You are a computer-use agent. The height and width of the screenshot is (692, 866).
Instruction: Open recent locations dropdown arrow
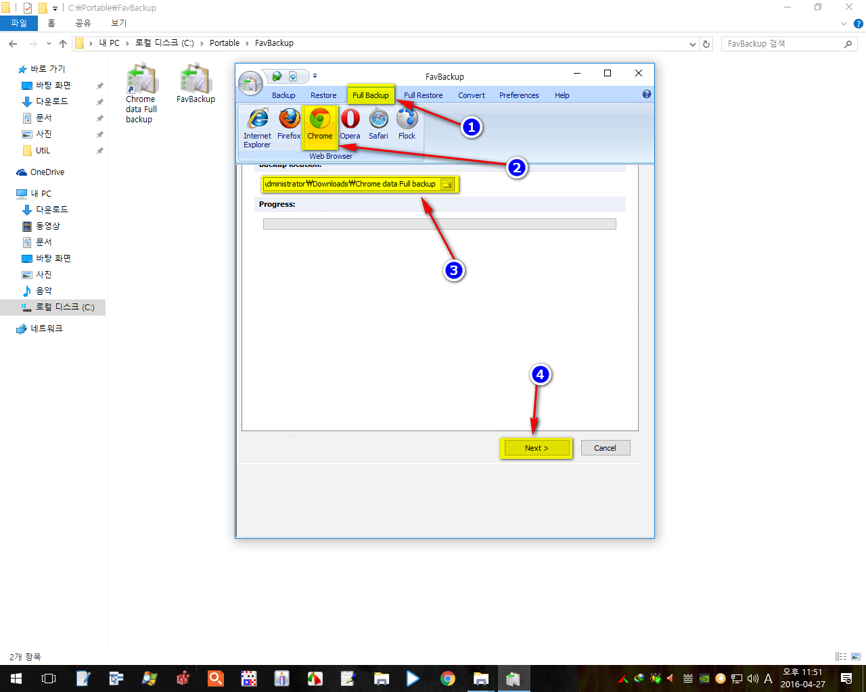[x=49, y=44]
